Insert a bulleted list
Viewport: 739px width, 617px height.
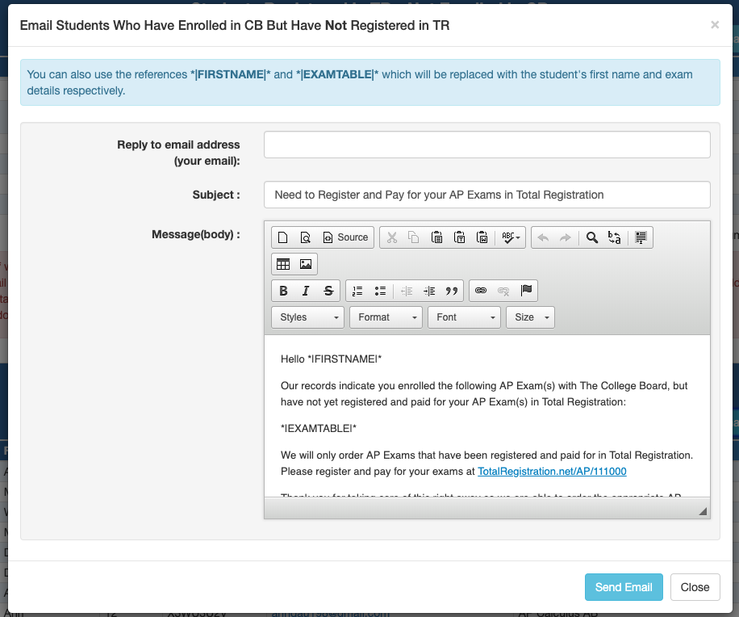click(x=380, y=291)
